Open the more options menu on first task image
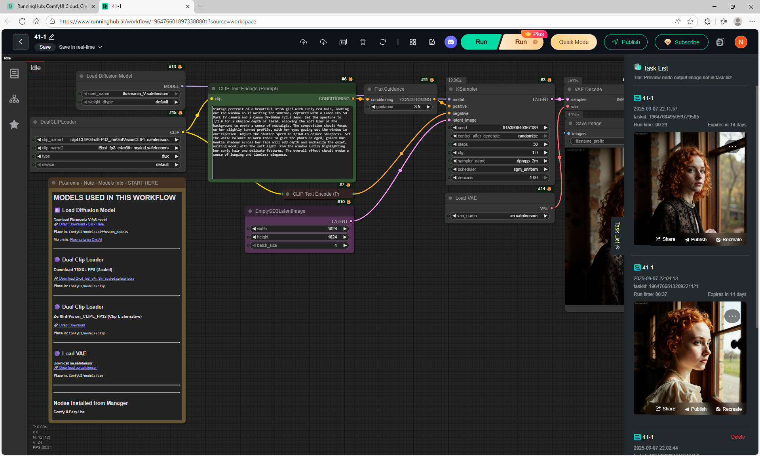This screenshot has width=760, height=456. pos(732,147)
